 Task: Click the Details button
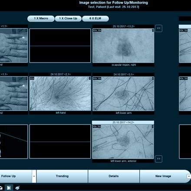[x=114, y=176]
